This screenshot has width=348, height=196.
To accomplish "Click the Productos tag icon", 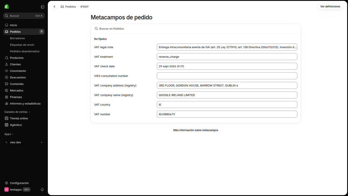I will coord(7,58).
